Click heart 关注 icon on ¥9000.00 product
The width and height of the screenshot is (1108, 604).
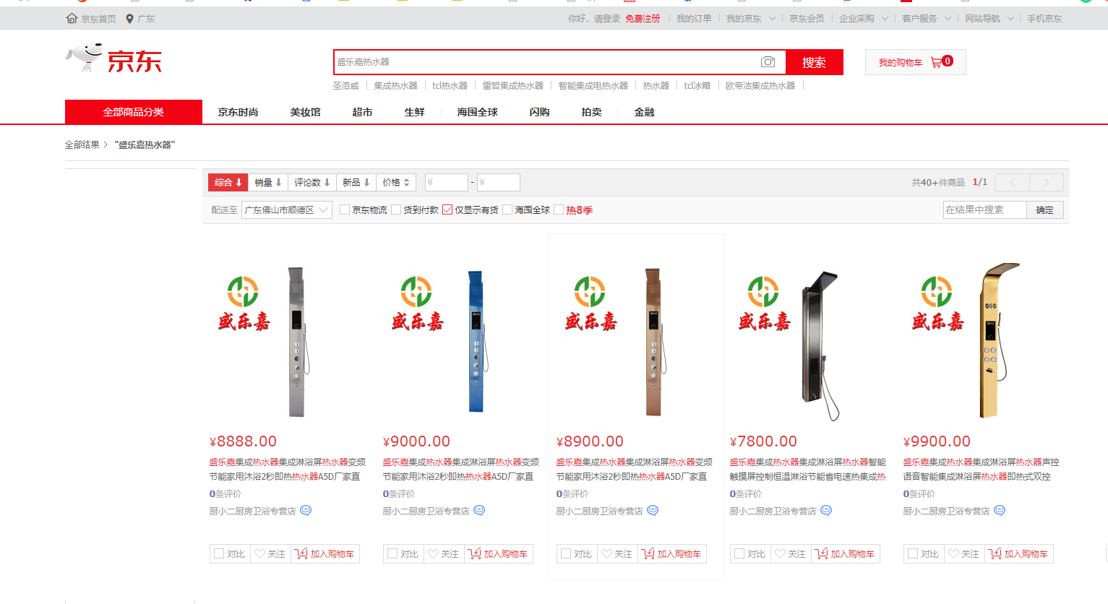point(433,554)
